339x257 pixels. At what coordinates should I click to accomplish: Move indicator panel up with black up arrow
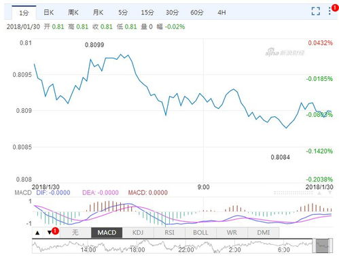37,233
